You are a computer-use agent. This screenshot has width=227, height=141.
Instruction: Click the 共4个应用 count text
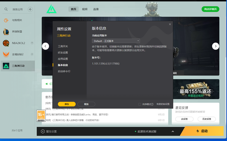click(x=17, y=130)
